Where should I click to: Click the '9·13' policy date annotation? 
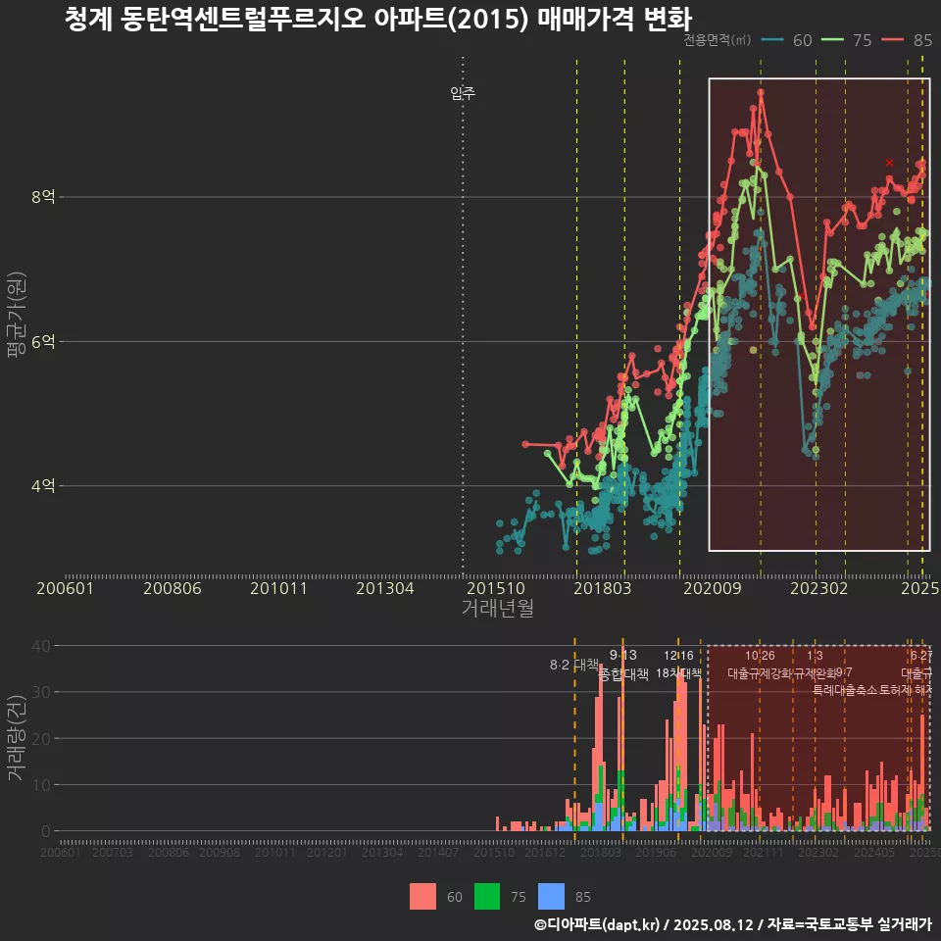click(x=623, y=655)
